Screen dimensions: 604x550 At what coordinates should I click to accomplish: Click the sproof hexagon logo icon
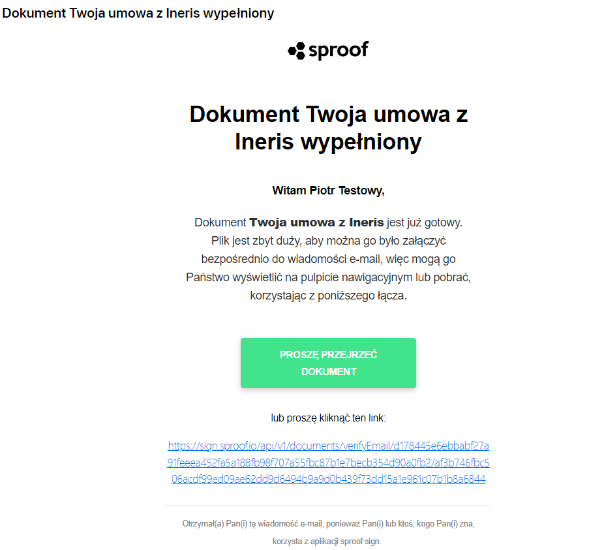point(297,50)
